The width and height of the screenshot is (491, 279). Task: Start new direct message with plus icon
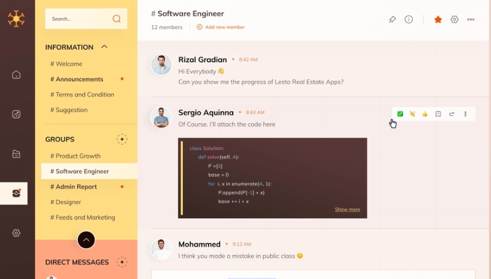(x=122, y=262)
